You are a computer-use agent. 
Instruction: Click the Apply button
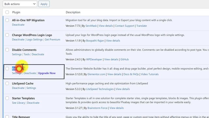44,4
